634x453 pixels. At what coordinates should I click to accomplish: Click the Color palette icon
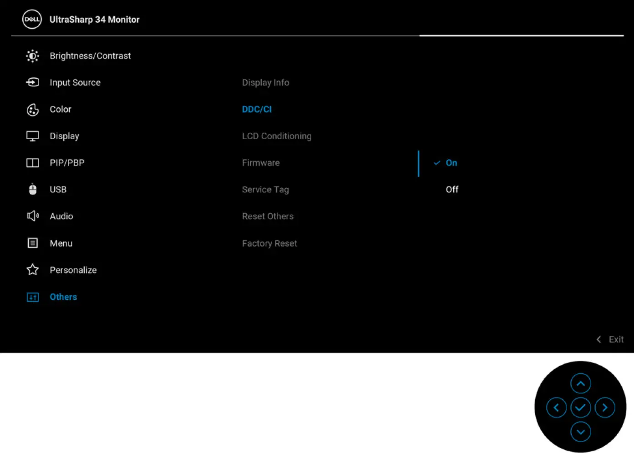32,110
